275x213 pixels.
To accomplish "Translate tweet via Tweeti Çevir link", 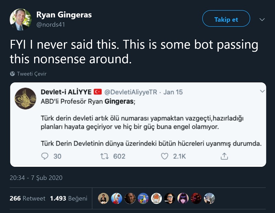I will tap(32, 74).
